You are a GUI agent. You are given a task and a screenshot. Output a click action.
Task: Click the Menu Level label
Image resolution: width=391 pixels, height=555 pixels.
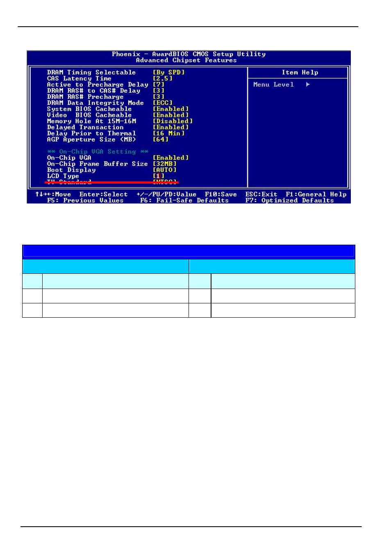click(x=273, y=85)
